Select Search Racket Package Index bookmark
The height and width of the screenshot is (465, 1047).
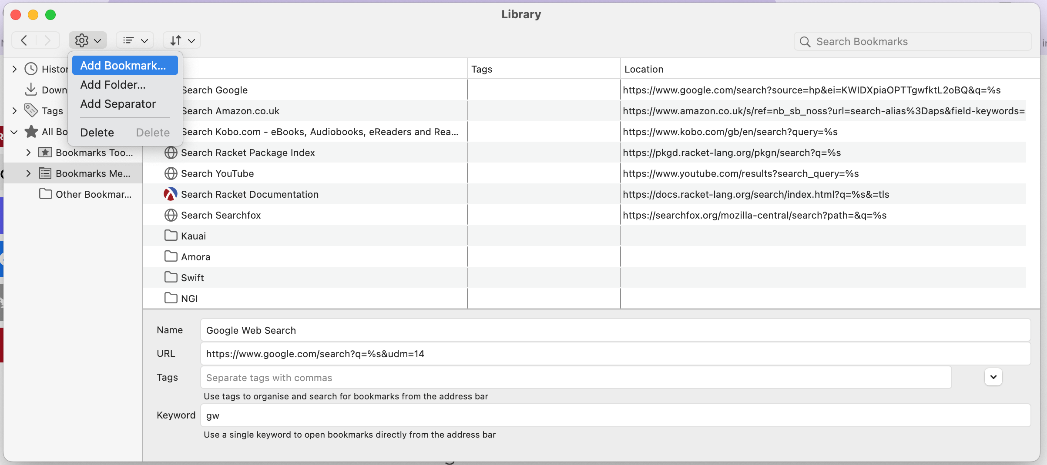tap(584, 153)
